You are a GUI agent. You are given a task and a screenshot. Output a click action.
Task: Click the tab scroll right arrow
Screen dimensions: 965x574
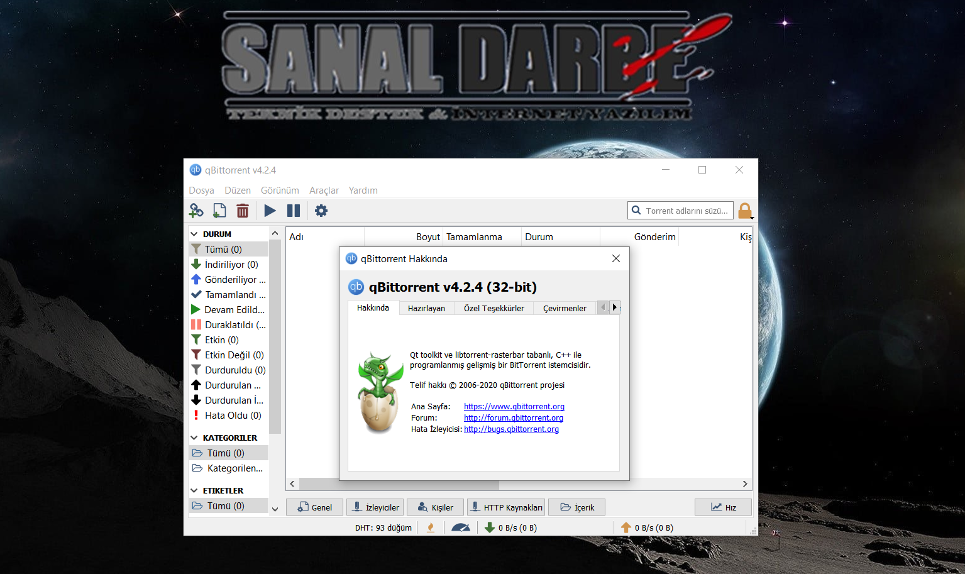tap(615, 307)
